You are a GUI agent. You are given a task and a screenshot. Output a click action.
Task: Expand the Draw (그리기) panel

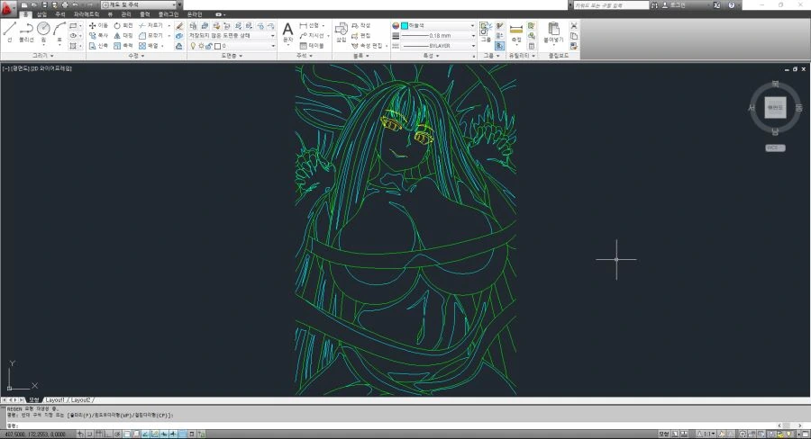pos(43,55)
